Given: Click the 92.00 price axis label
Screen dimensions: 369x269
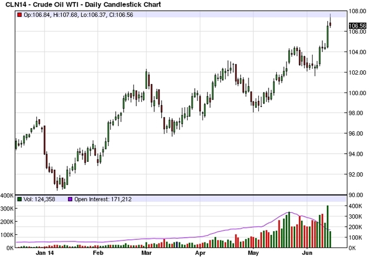Looking at the screenshot, I should [356, 174].
